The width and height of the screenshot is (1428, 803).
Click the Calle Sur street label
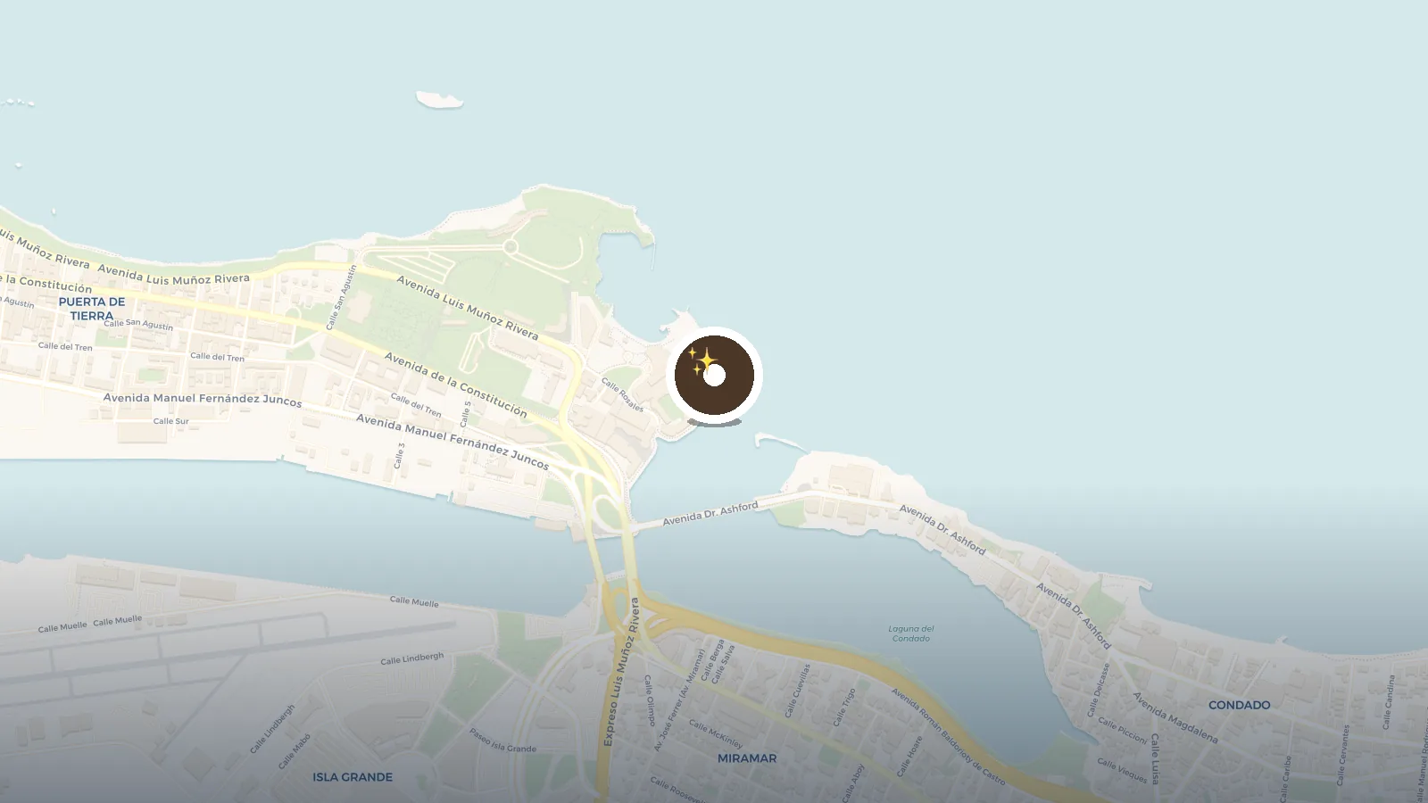point(170,421)
